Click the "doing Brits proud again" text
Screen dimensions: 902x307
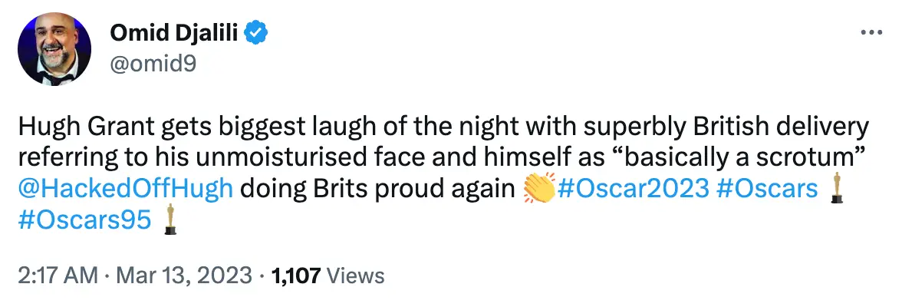[376, 190]
